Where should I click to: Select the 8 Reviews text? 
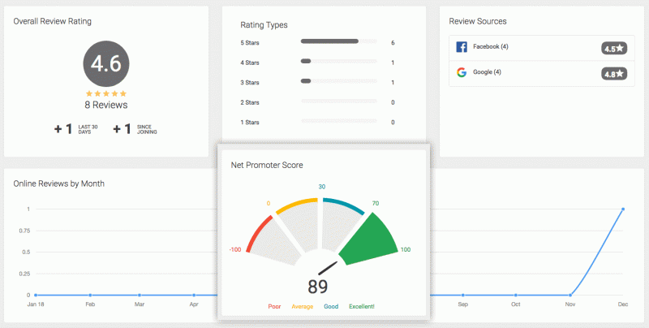click(106, 106)
